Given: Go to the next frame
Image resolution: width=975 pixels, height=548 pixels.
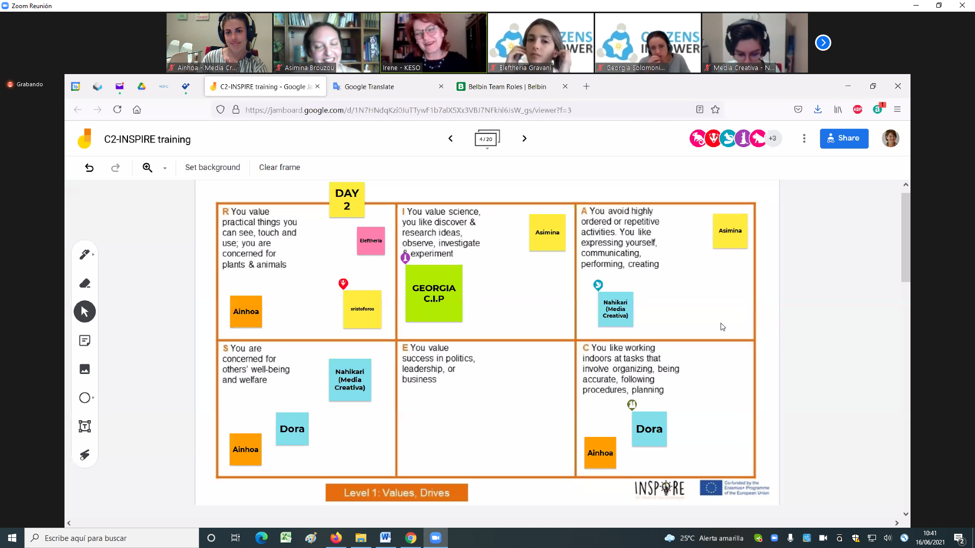Looking at the screenshot, I should 524,139.
